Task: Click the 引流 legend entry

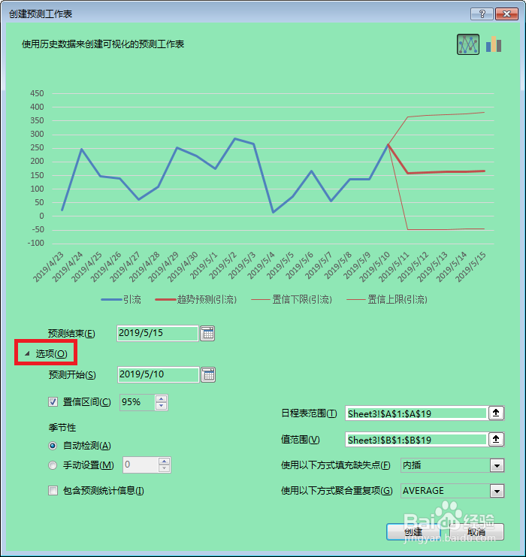Action: (121, 299)
